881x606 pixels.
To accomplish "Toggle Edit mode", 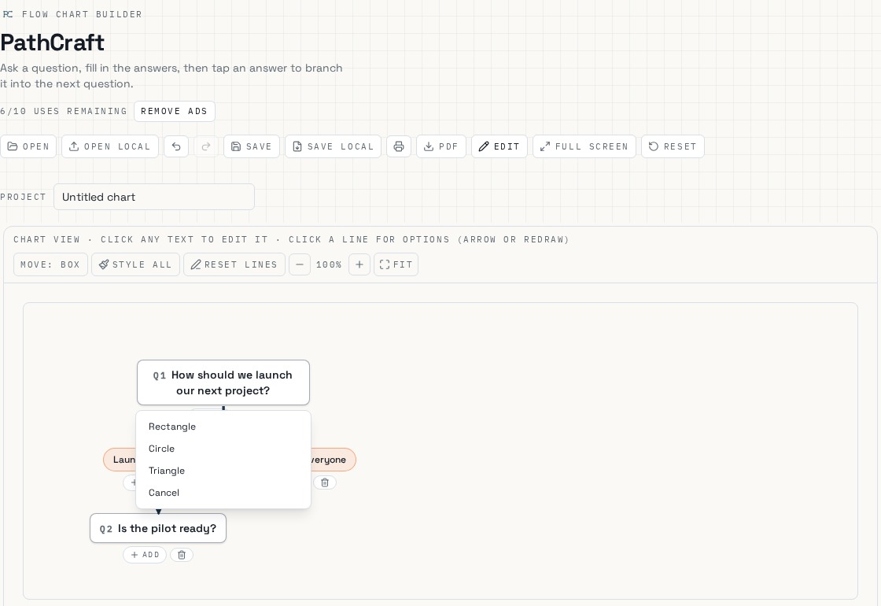I will pos(499,146).
